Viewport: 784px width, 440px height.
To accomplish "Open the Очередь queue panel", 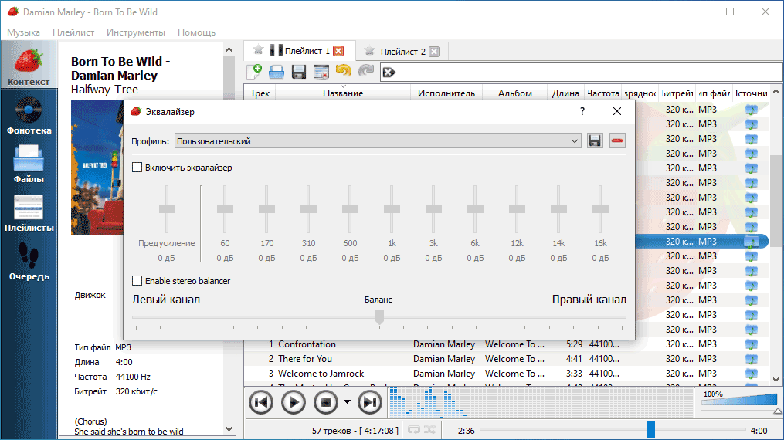I will [x=29, y=262].
